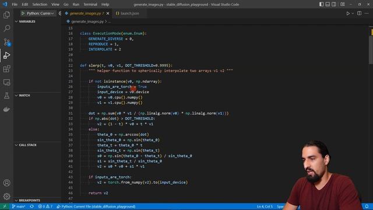
Task: Collapse the CALL STACK section
Action: [37, 145]
